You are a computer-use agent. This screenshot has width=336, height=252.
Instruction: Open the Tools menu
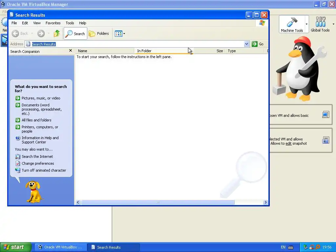70,23
